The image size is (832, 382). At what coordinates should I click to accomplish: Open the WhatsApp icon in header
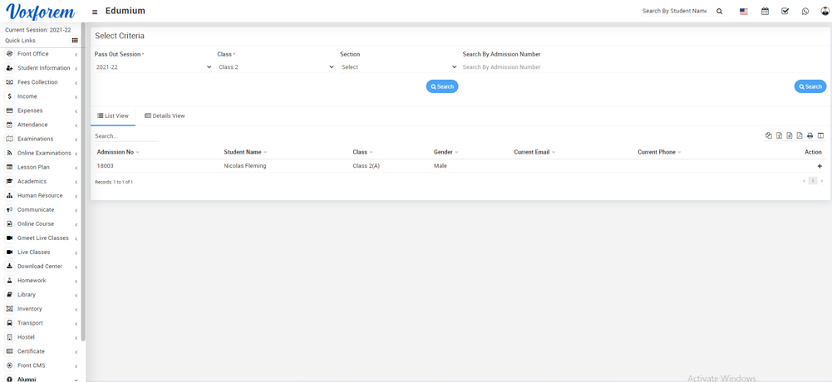[805, 12]
